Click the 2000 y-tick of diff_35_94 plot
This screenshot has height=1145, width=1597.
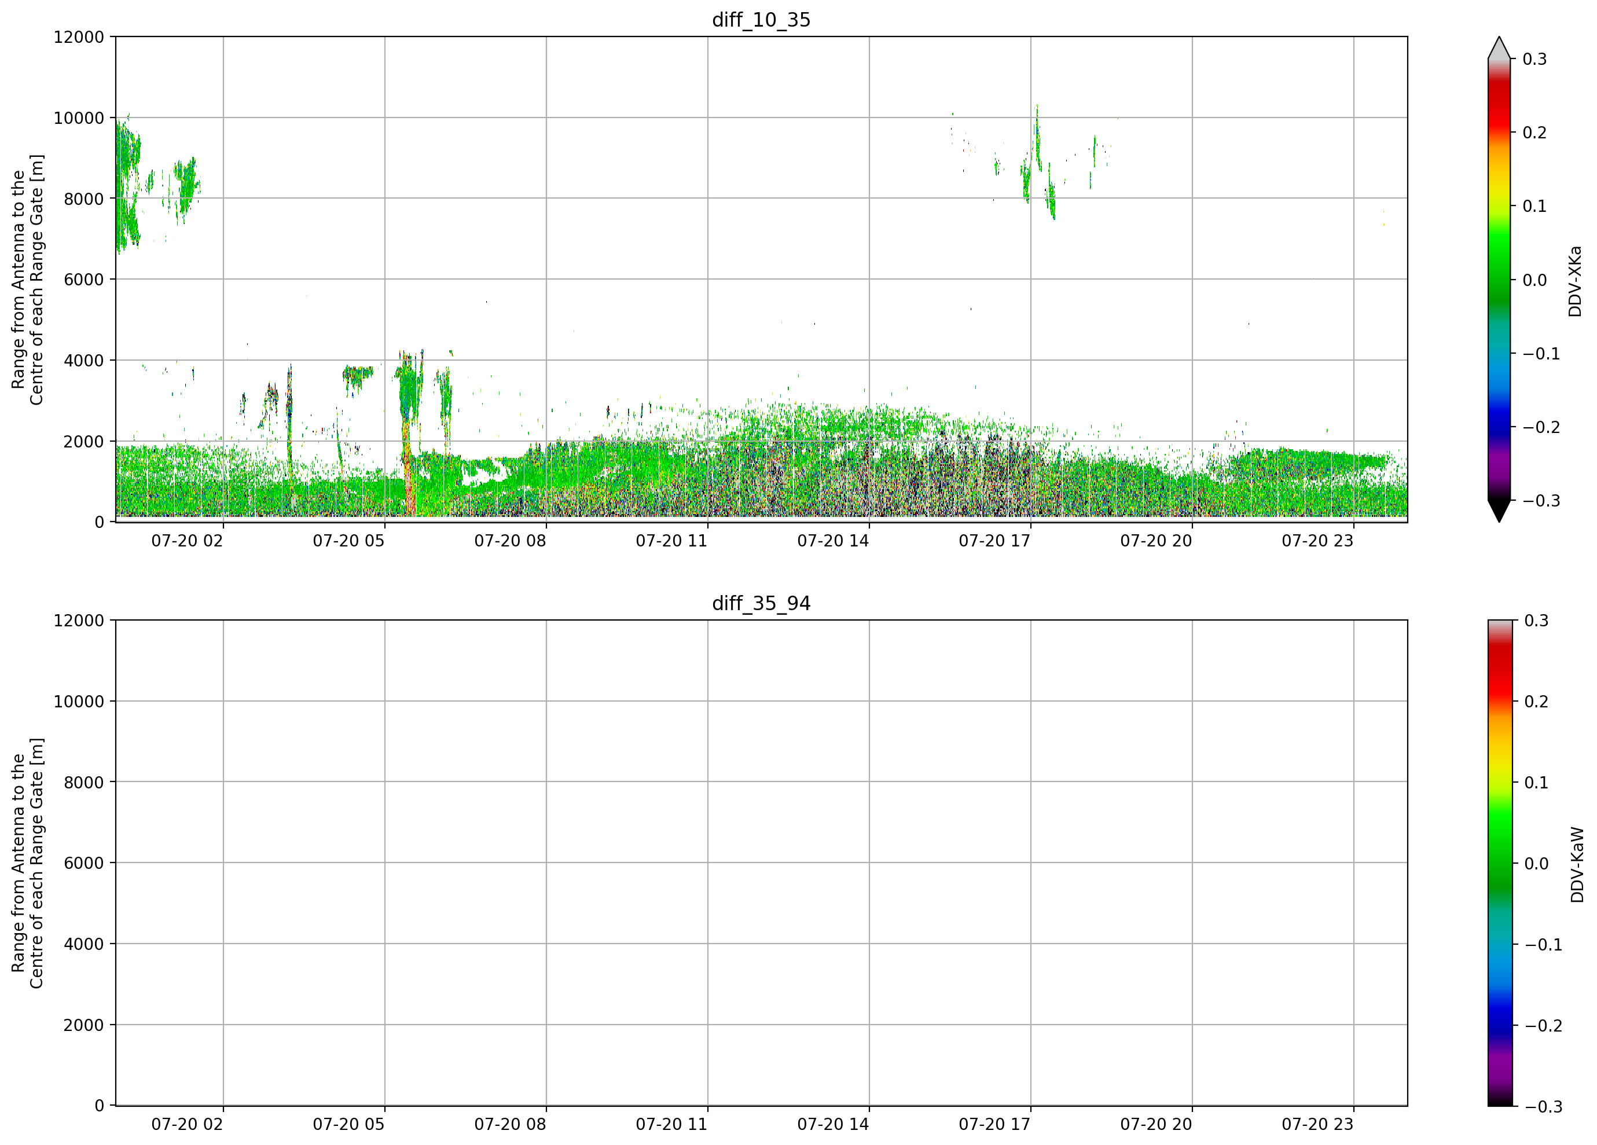pyautogui.click(x=84, y=1025)
